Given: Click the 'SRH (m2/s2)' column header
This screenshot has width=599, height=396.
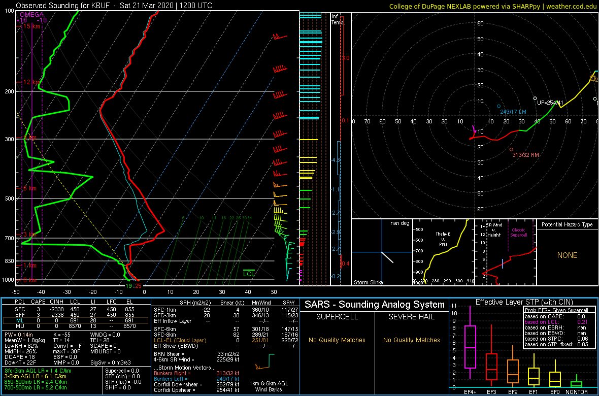Looking at the screenshot, I should 195,302.
